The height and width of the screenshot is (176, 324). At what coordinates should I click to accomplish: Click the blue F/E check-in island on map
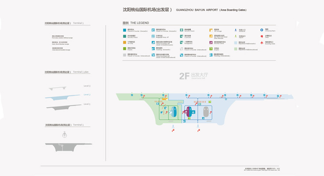coord(174,112)
